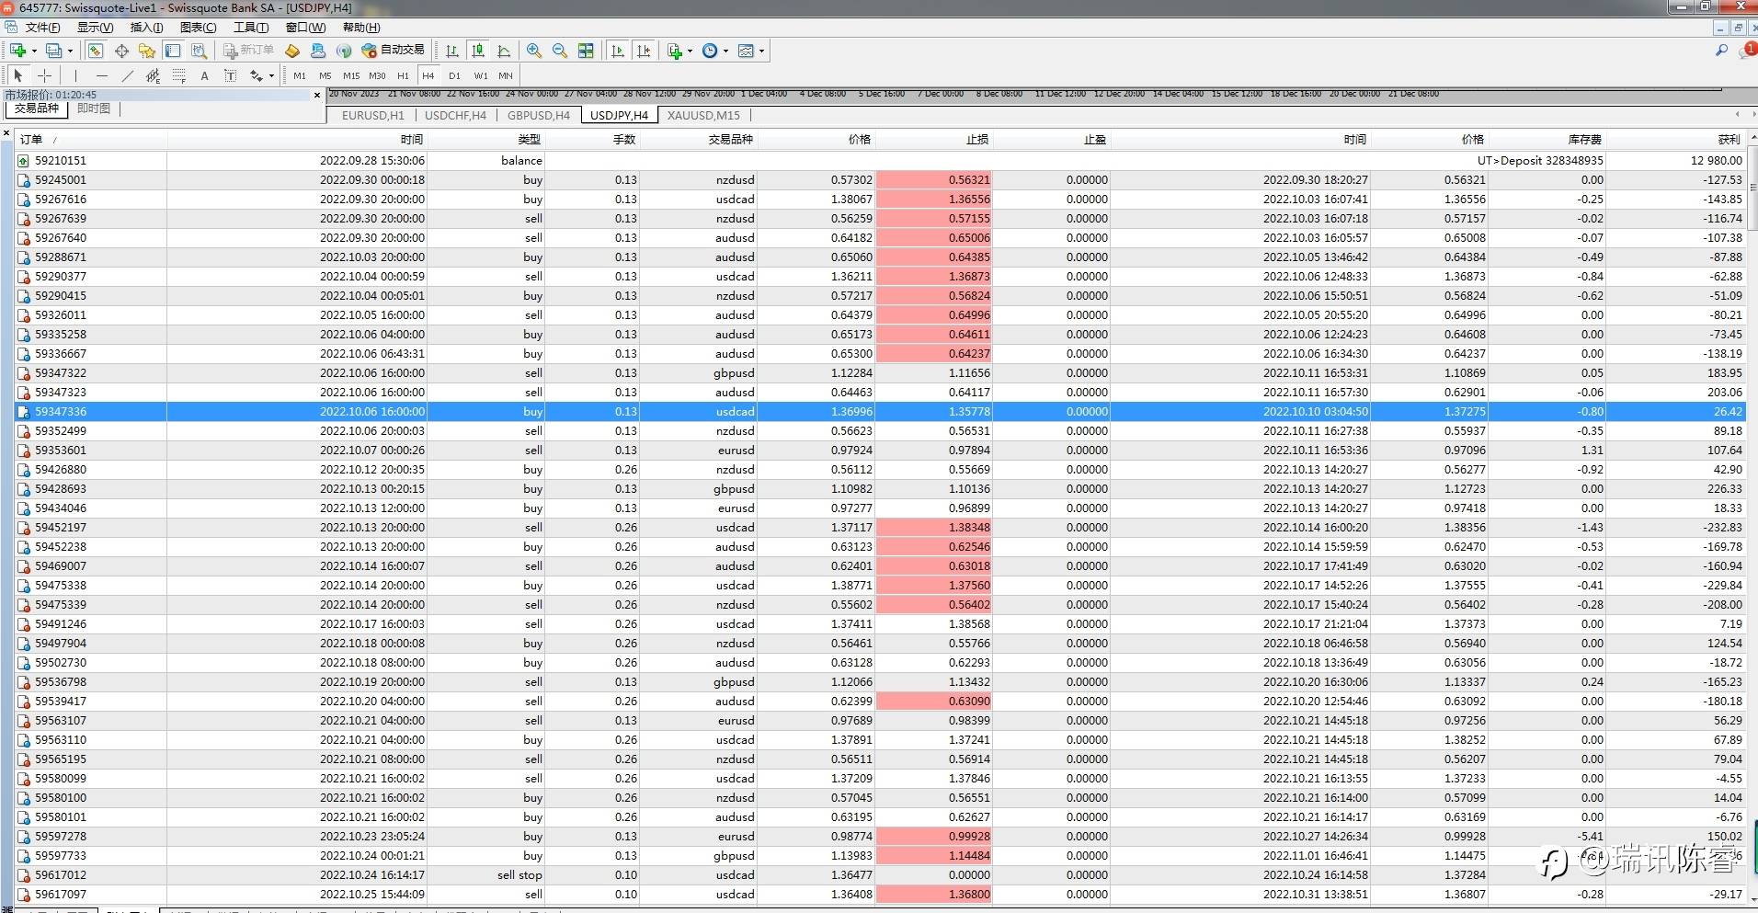
Task: Select the vertical line drawing tool
Action: click(x=75, y=75)
